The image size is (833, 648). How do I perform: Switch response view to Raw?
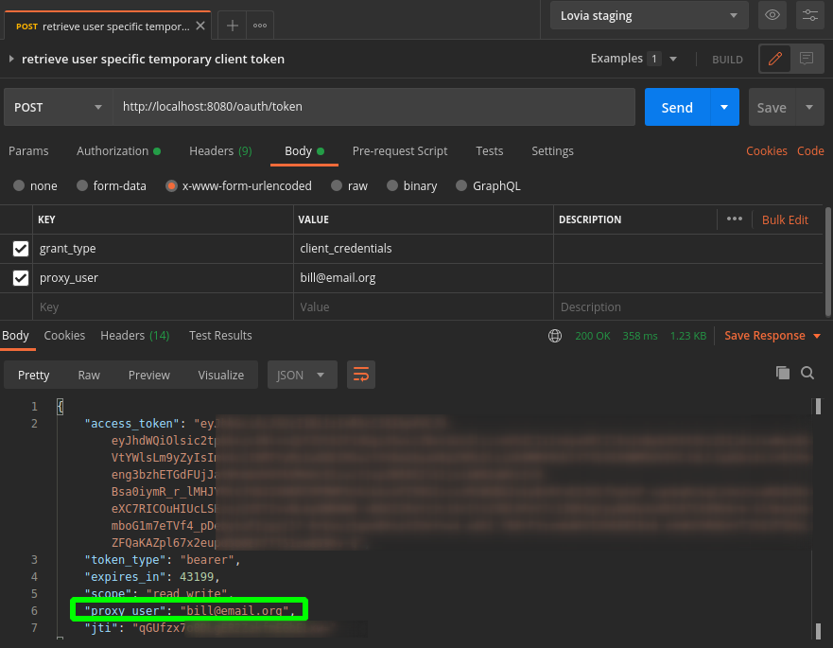click(x=89, y=375)
